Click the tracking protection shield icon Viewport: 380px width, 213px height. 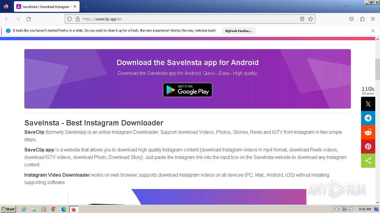[69, 19]
